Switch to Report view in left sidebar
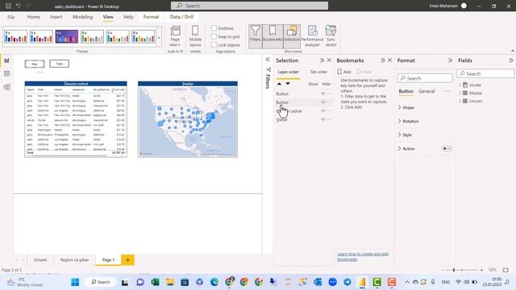Screen dimensions: 516x290 pos(6,60)
